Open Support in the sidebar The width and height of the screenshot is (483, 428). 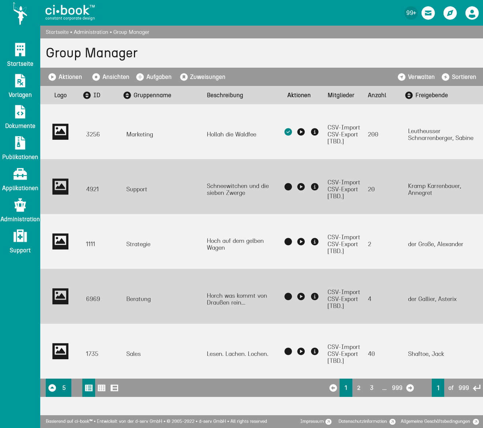(x=20, y=242)
